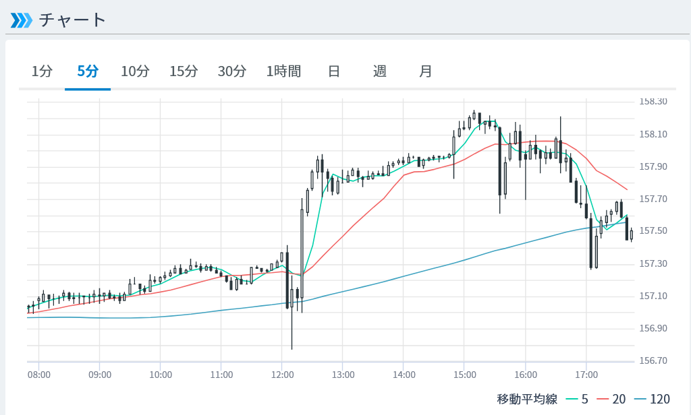Image resolution: width=691 pixels, height=415 pixels.
Task: Open the monthly 月 chart tab
Action: click(x=426, y=71)
